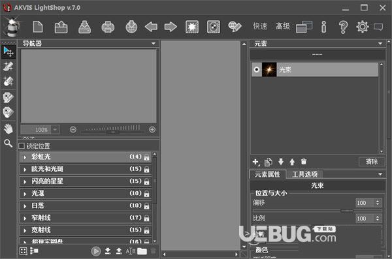392x259 pixels.
Task: Click the effect mask toolbar icon
Action: [x=214, y=27]
